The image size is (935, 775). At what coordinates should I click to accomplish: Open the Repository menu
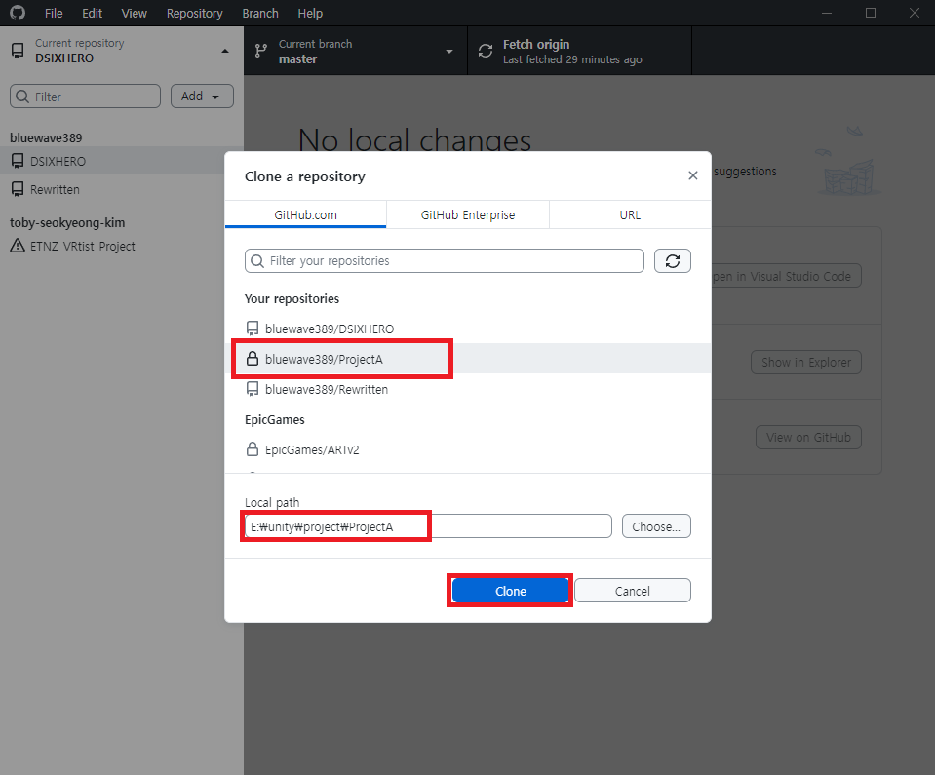click(x=194, y=13)
